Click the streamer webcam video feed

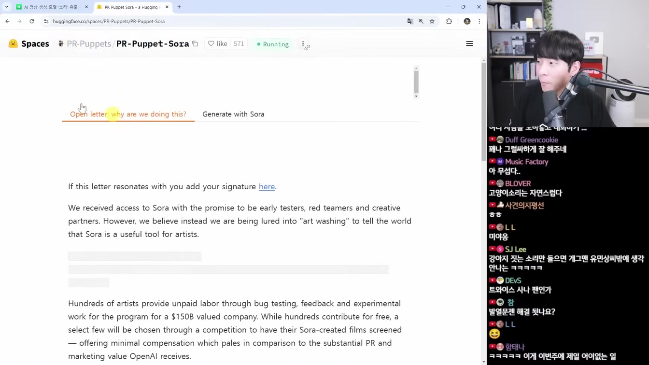[568, 63]
